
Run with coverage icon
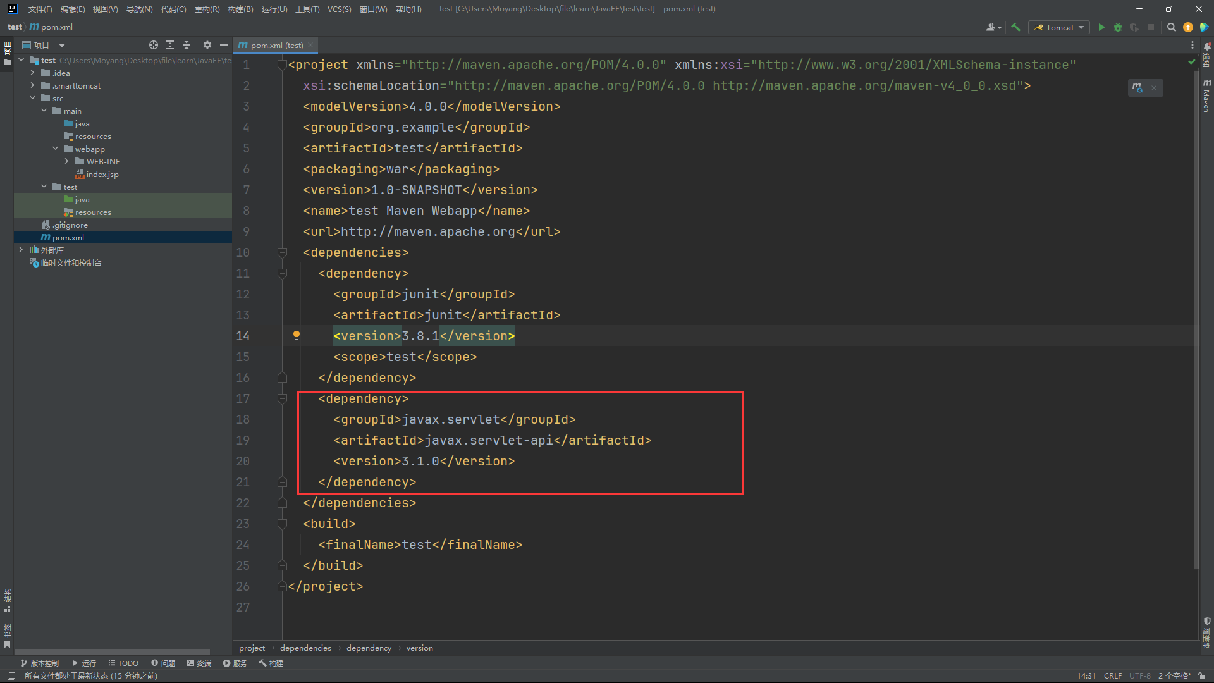click(x=1134, y=27)
